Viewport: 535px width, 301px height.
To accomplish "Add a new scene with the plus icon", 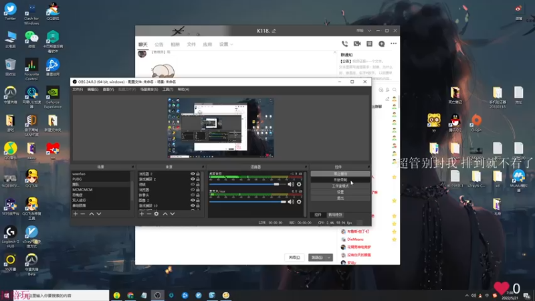I will 76,213.
